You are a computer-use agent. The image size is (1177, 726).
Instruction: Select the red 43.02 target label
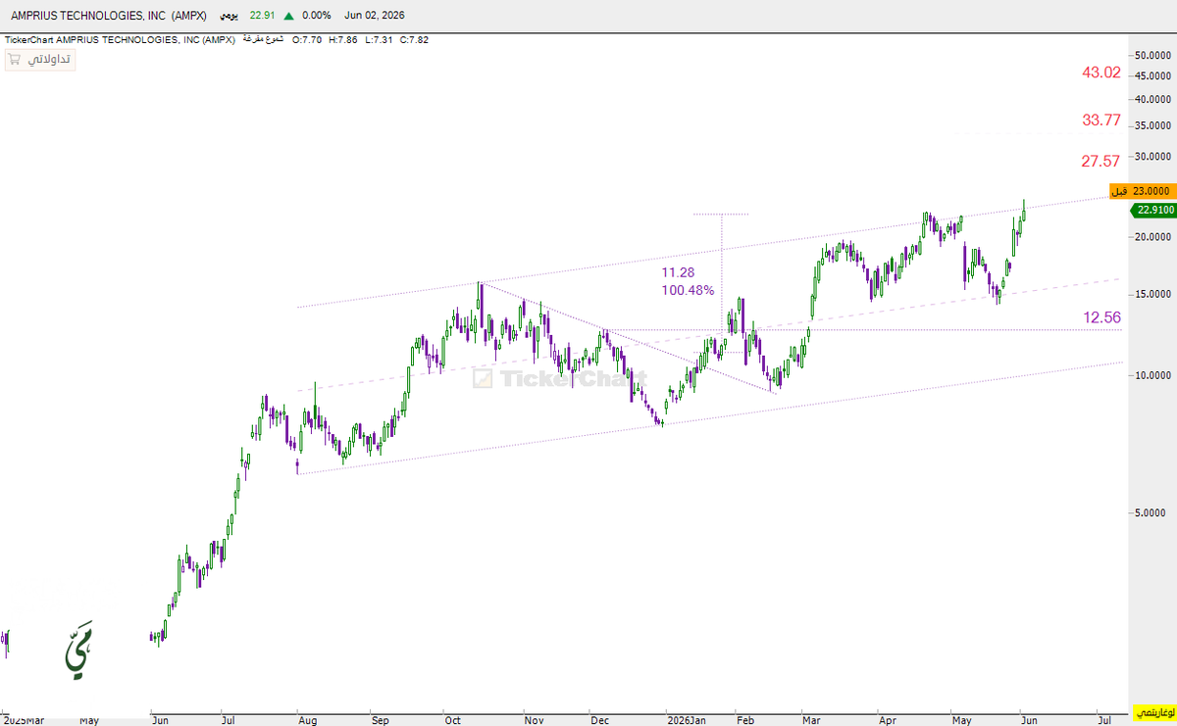click(1100, 73)
